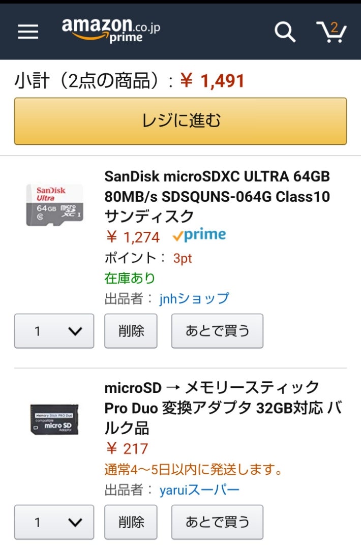Viewport: 361px width, 549px height.
Task: Expand quantity dropdown for adapter item
Action: point(54,522)
